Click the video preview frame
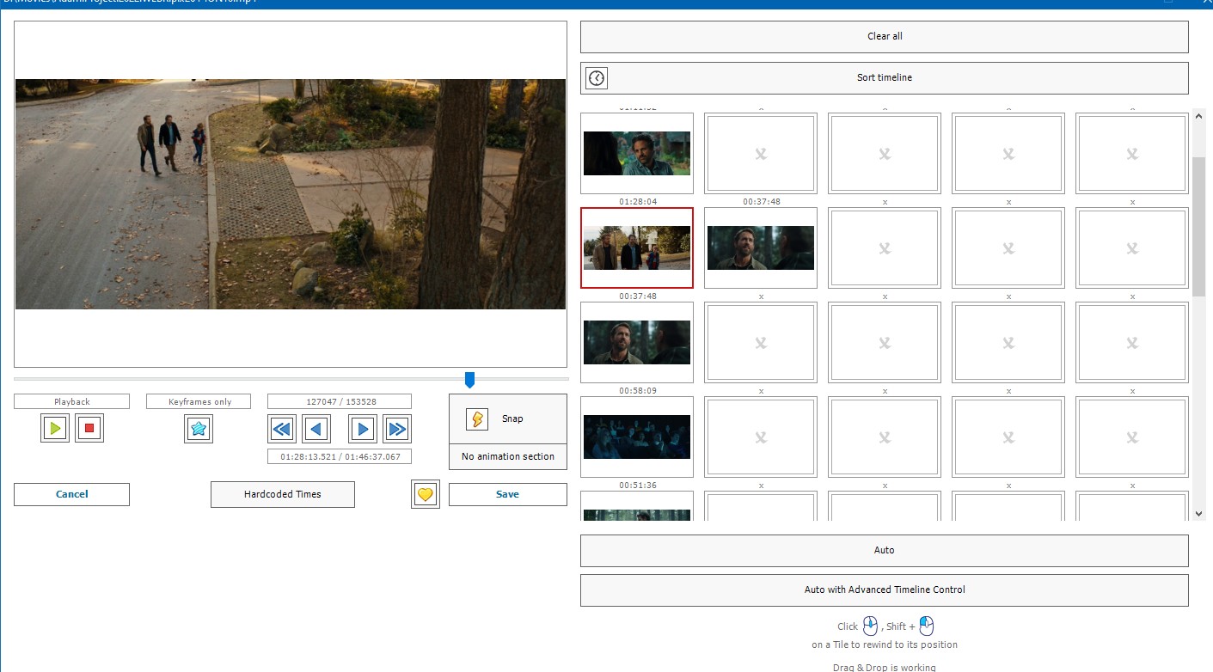1213x672 pixels. 291,194
